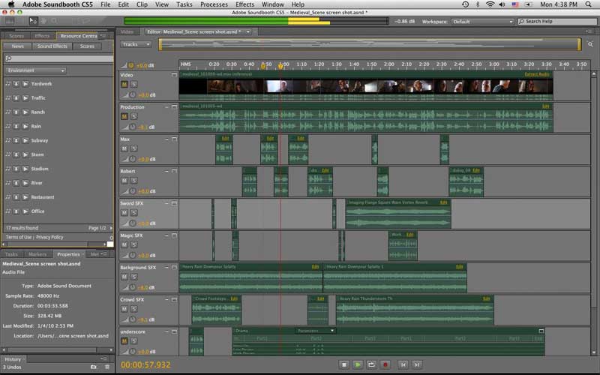The height and width of the screenshot is (375, 600).
Task: Open the Workspace dropdown
Action: pos(481,22)
